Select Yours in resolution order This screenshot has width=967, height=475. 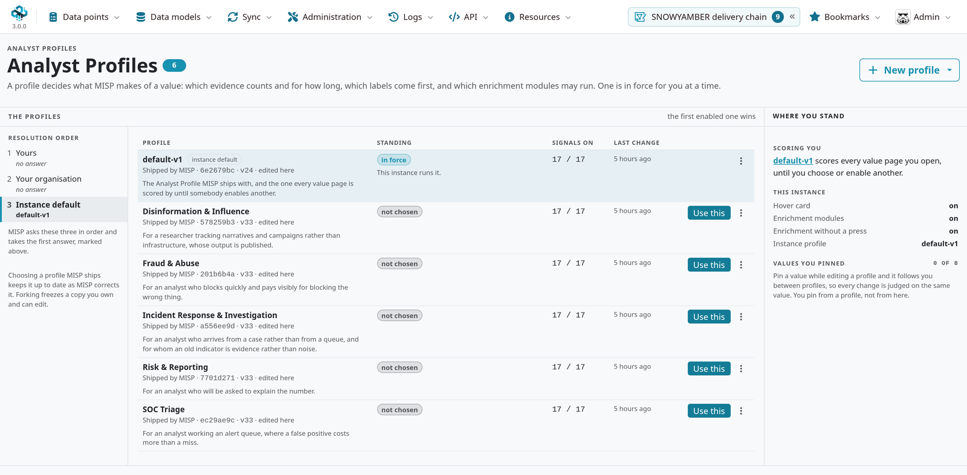click(63, 158)
